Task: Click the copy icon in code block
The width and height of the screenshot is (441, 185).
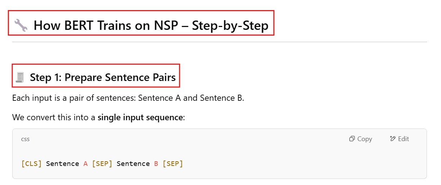Action: click(352, 139)
